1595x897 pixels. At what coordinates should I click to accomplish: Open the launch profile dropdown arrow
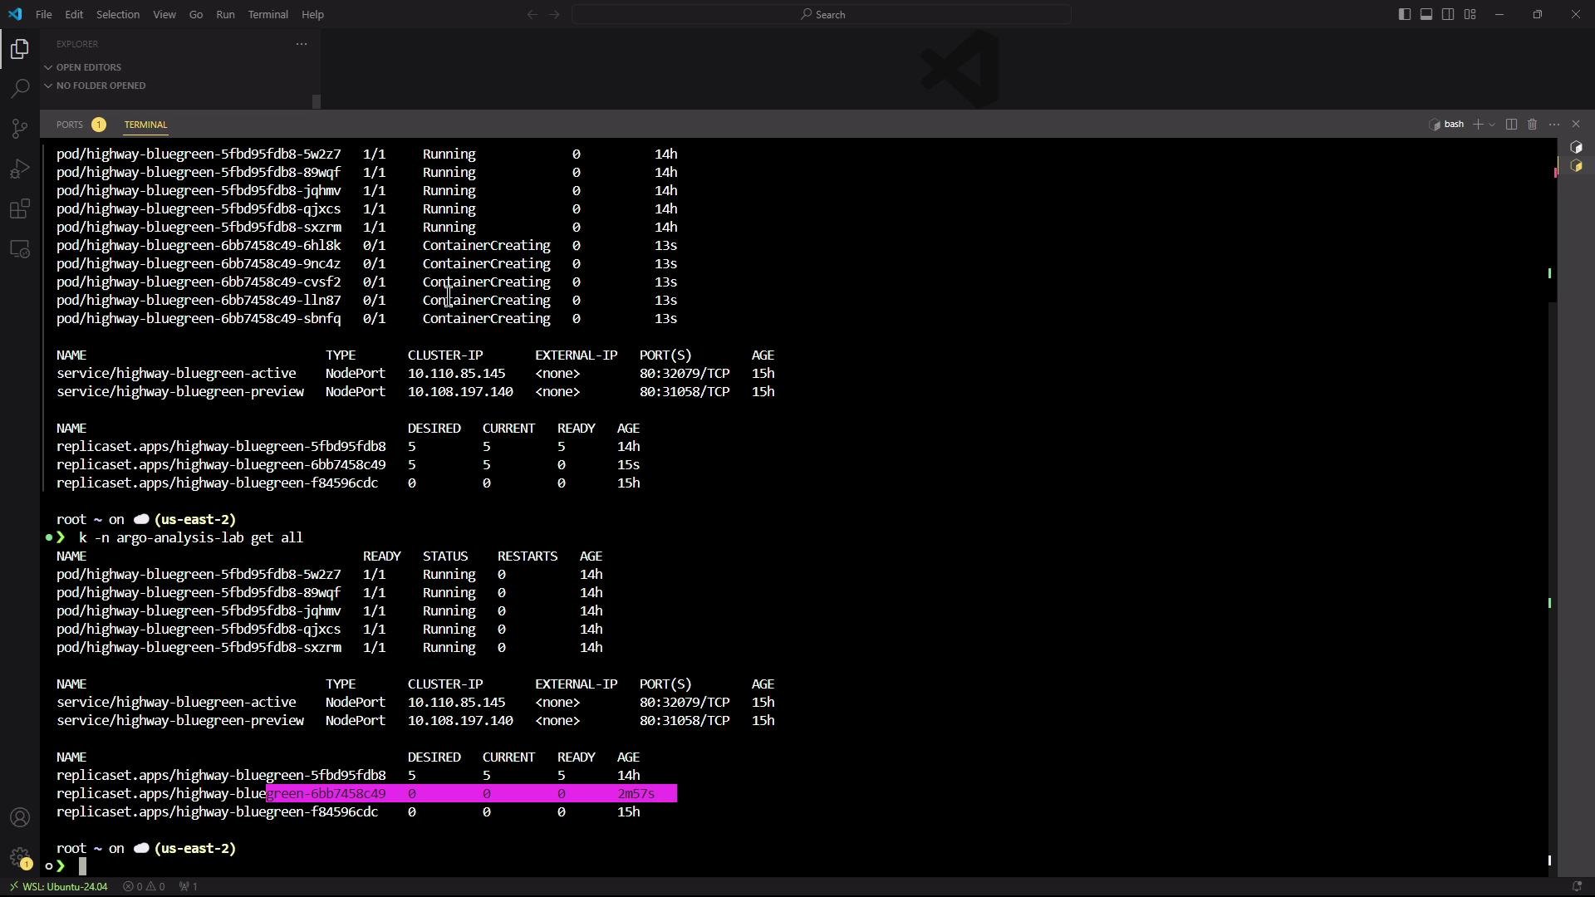[x=1492, y=125]
